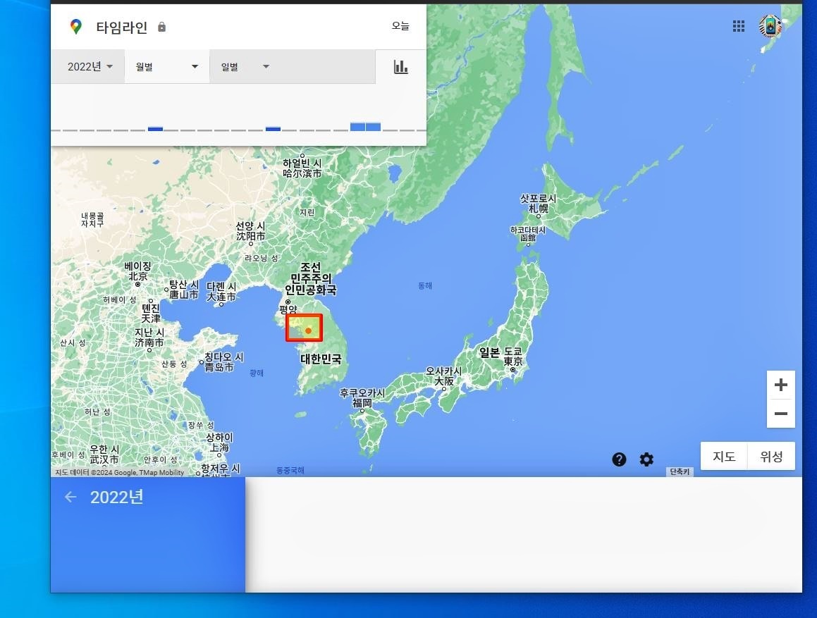Switch to 지도 map view
Viewport: 817px width, 618px height.
tap(724, 457)
